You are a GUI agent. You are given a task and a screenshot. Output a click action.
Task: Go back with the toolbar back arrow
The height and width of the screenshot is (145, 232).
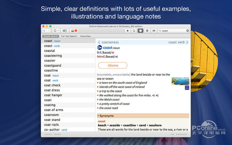point(44,30)
